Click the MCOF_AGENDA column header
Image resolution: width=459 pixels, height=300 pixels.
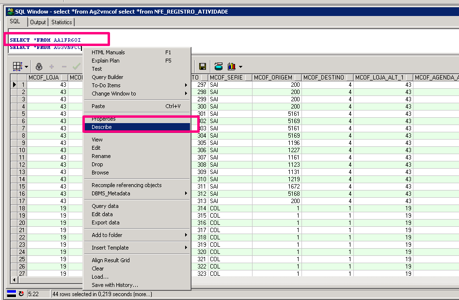[436, 77]
